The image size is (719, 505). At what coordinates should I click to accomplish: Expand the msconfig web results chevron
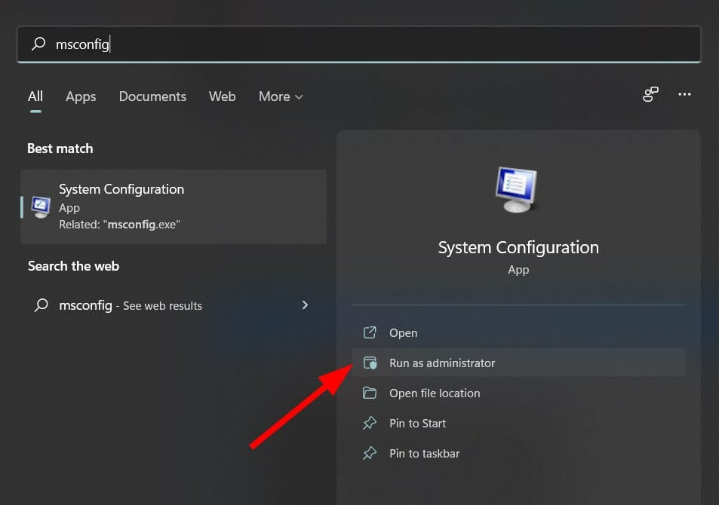click(x=305, y=305)
